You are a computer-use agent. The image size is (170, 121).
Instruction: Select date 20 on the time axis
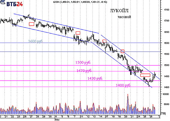point(126,117)
